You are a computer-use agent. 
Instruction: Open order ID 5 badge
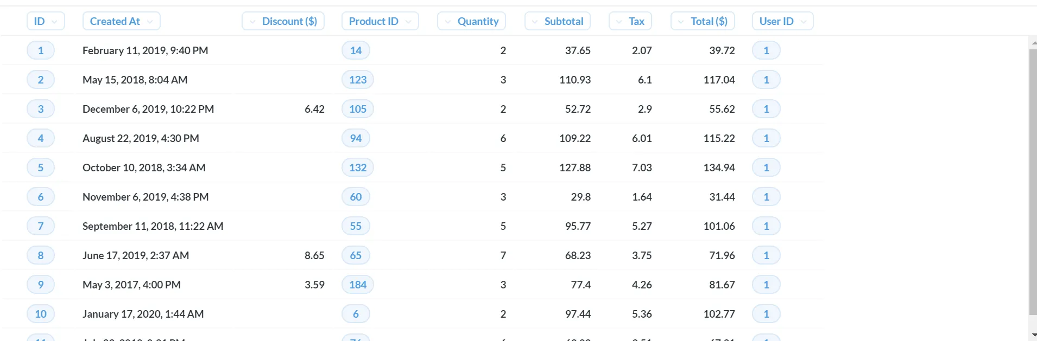coord(41,168)
